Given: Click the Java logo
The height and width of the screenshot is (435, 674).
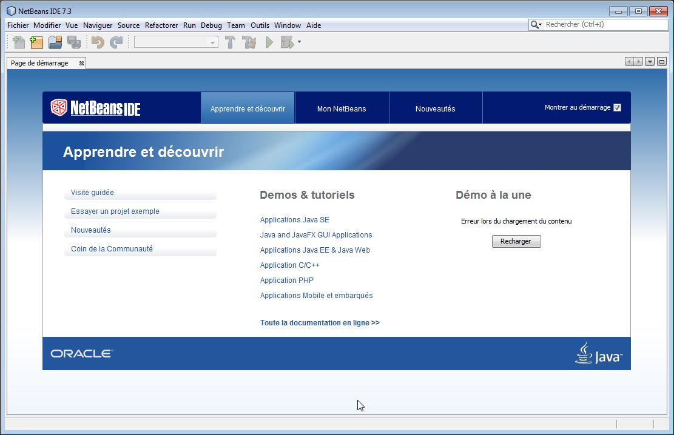Looking at the screenshot, I should click(x=599, y=353).
